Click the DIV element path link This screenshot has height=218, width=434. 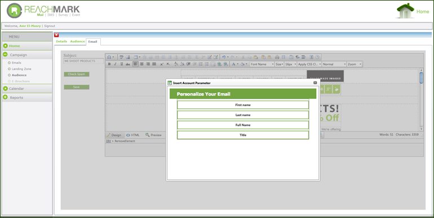point(108,141)
